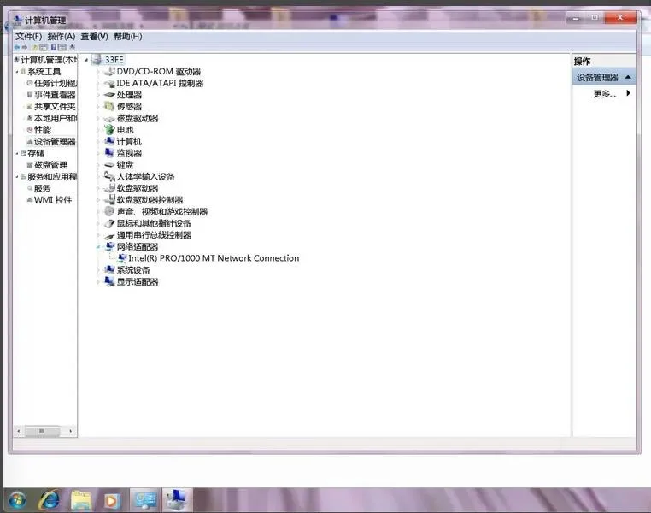Image resolution: width=651 pixels, height=513 pixels.
Task: Click the 处理器 chip icon
Action: pyautogui.click(x=109, y=95)
